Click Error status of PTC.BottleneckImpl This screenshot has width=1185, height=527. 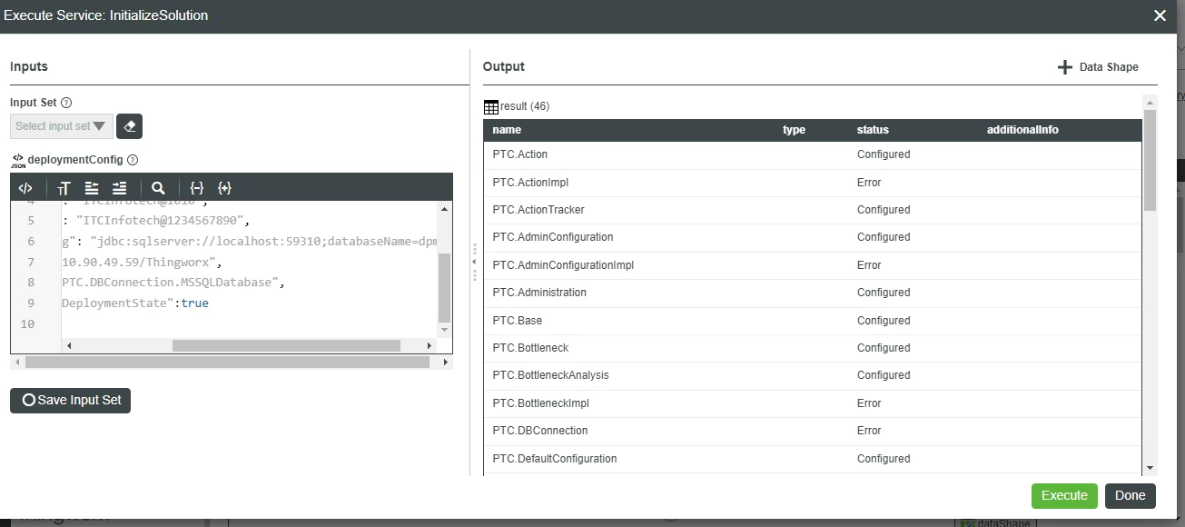coord(869,403)
